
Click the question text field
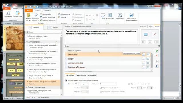click(x=101, y=36)
